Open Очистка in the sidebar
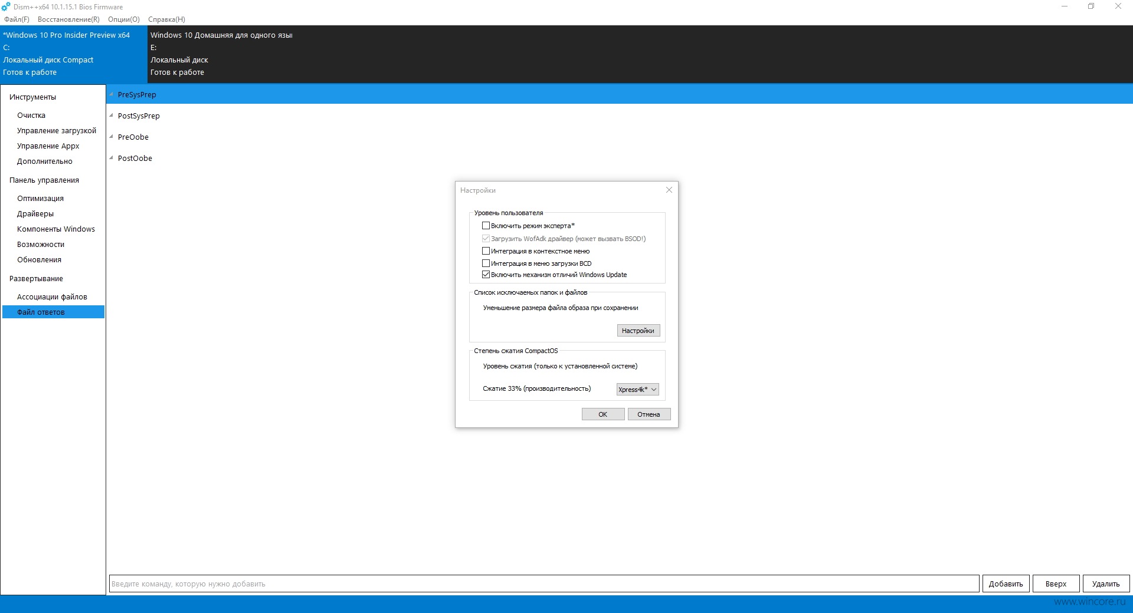 pos(31,116)
